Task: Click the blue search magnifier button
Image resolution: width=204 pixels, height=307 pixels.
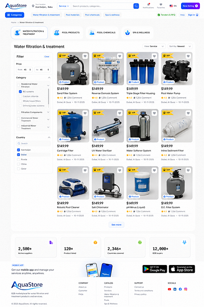Action: click(136, 6)
